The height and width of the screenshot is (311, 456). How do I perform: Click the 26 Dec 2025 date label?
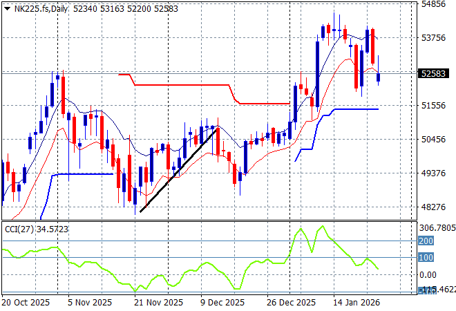[x=291, y=303]
